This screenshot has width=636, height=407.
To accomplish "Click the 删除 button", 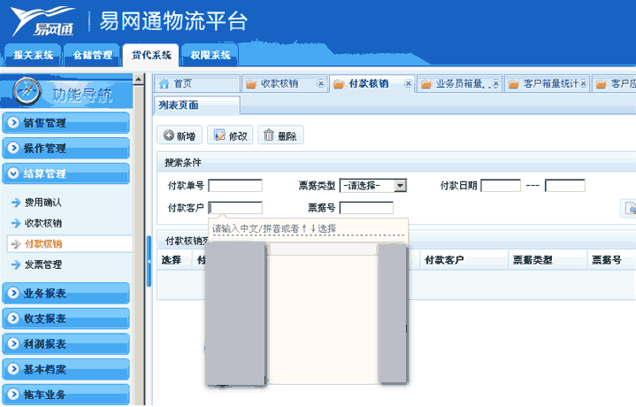I will pos(280,135).
